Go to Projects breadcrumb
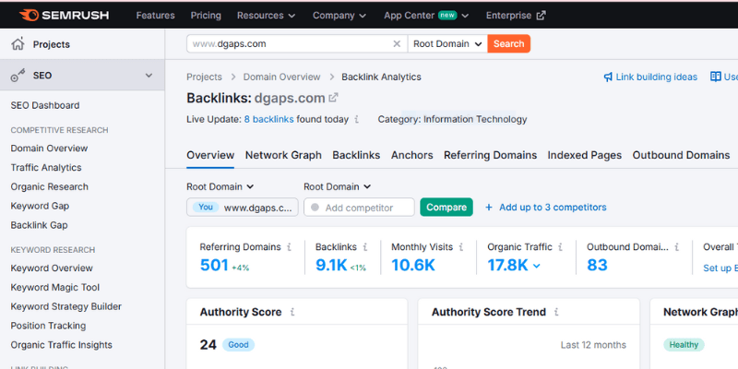 (204, 77)
